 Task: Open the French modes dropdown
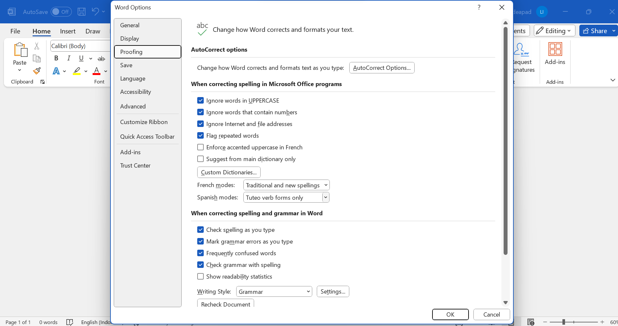(286, 185)
